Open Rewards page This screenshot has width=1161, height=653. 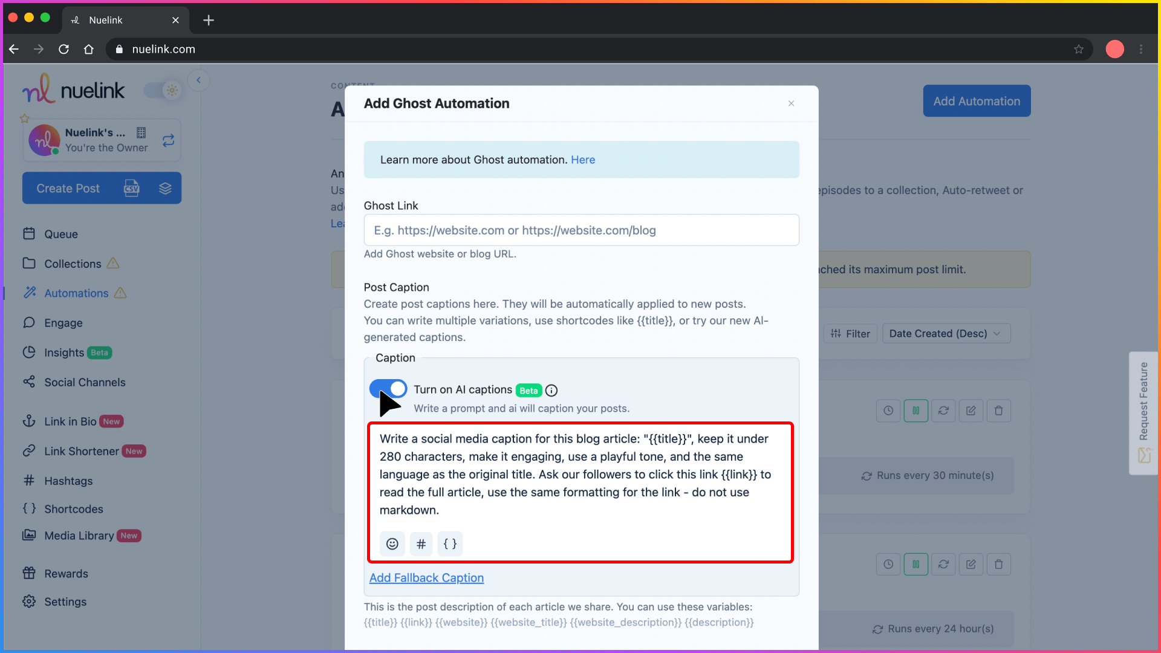[x=65, y=574]
